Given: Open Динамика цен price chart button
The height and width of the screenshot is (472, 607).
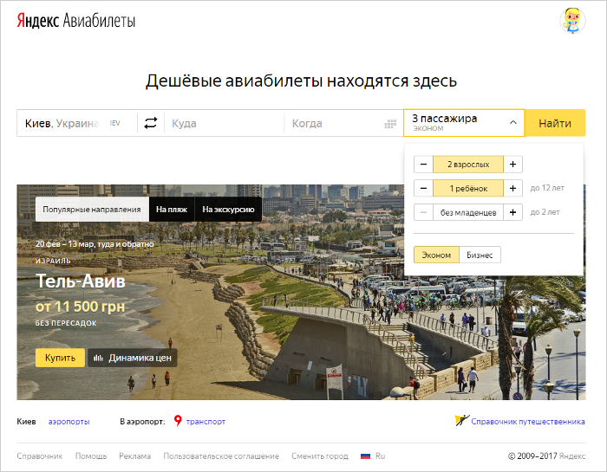Looking at the screenshot, I should coord(133,358).
